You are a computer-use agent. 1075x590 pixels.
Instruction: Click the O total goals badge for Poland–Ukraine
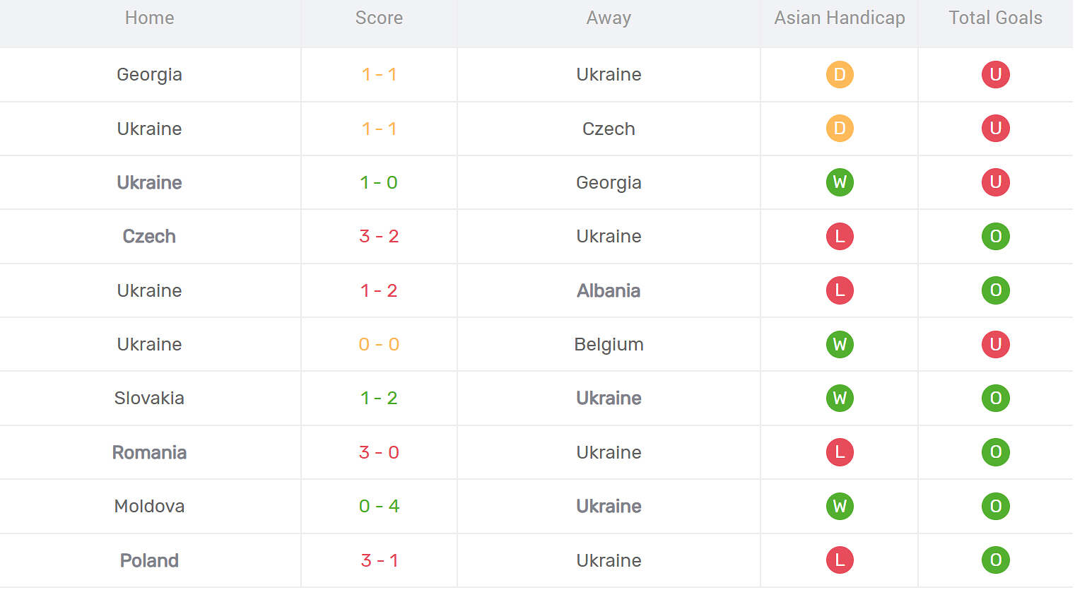(x=995, y=560)
